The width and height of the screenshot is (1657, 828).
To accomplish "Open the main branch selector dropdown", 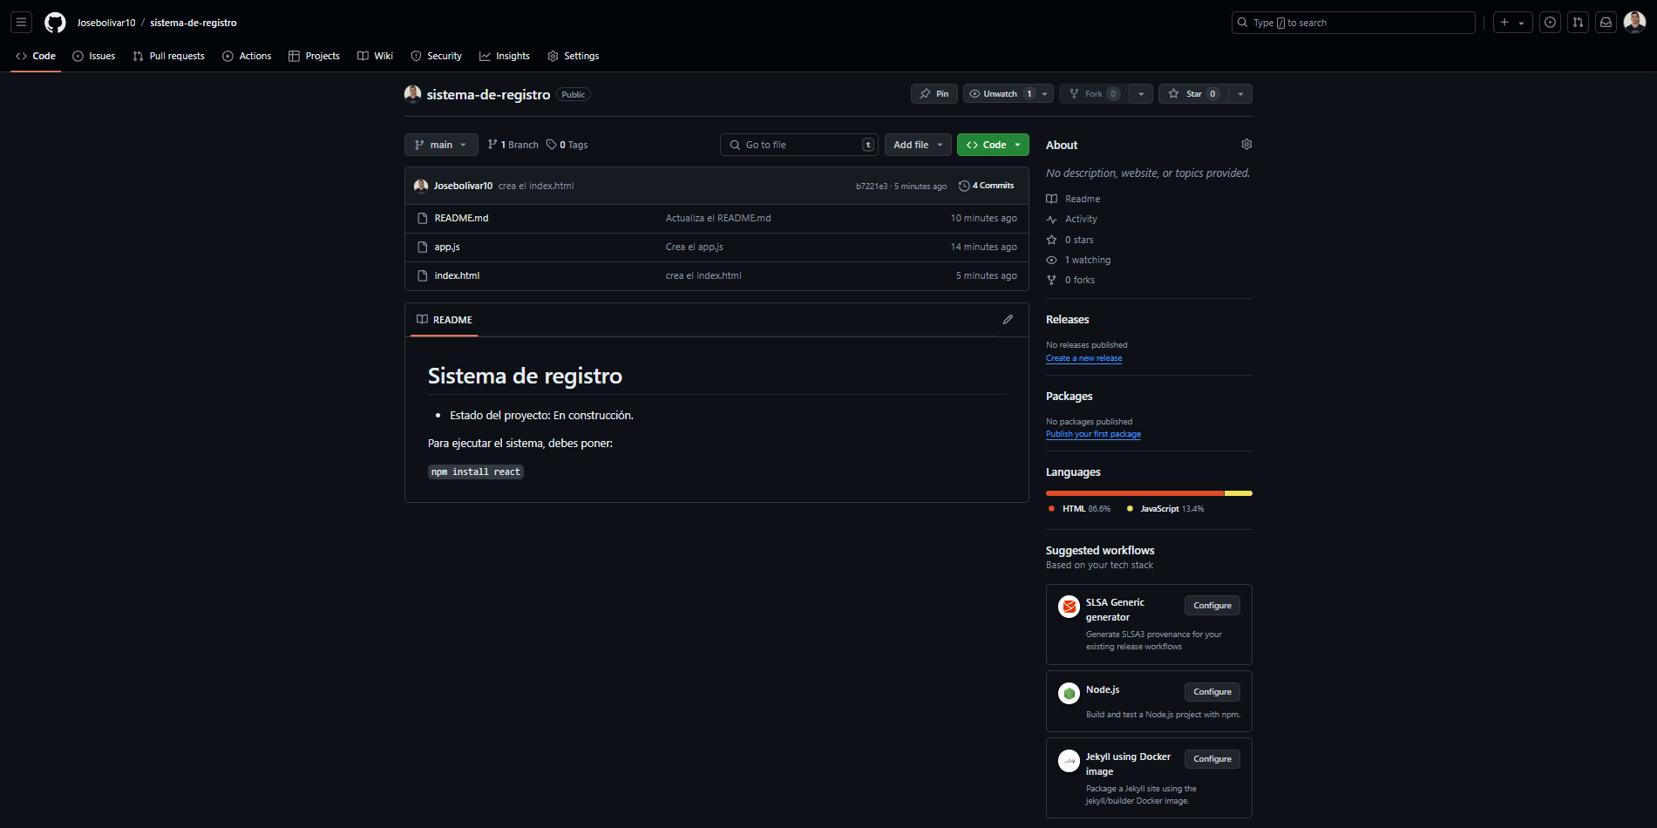I will click(441, 145).
